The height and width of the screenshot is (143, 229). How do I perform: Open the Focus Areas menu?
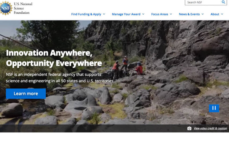coord(160,14)
